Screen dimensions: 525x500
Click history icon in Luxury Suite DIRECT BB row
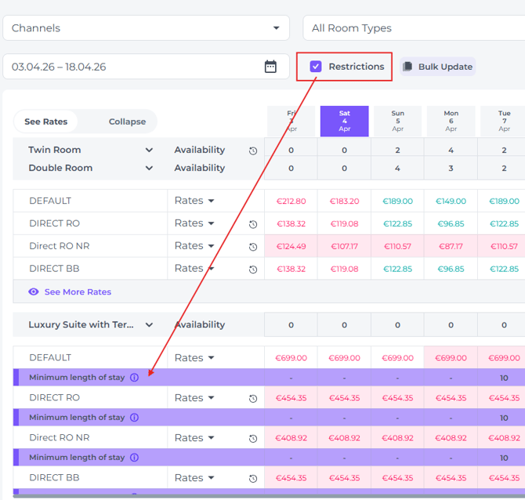point(253,479)
